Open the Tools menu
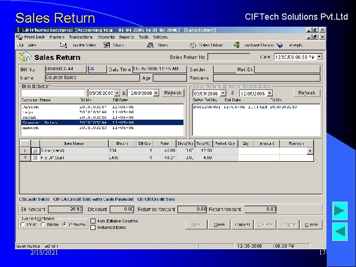The width and height of the screenshot is (356, 267). (x=144, y=37)
